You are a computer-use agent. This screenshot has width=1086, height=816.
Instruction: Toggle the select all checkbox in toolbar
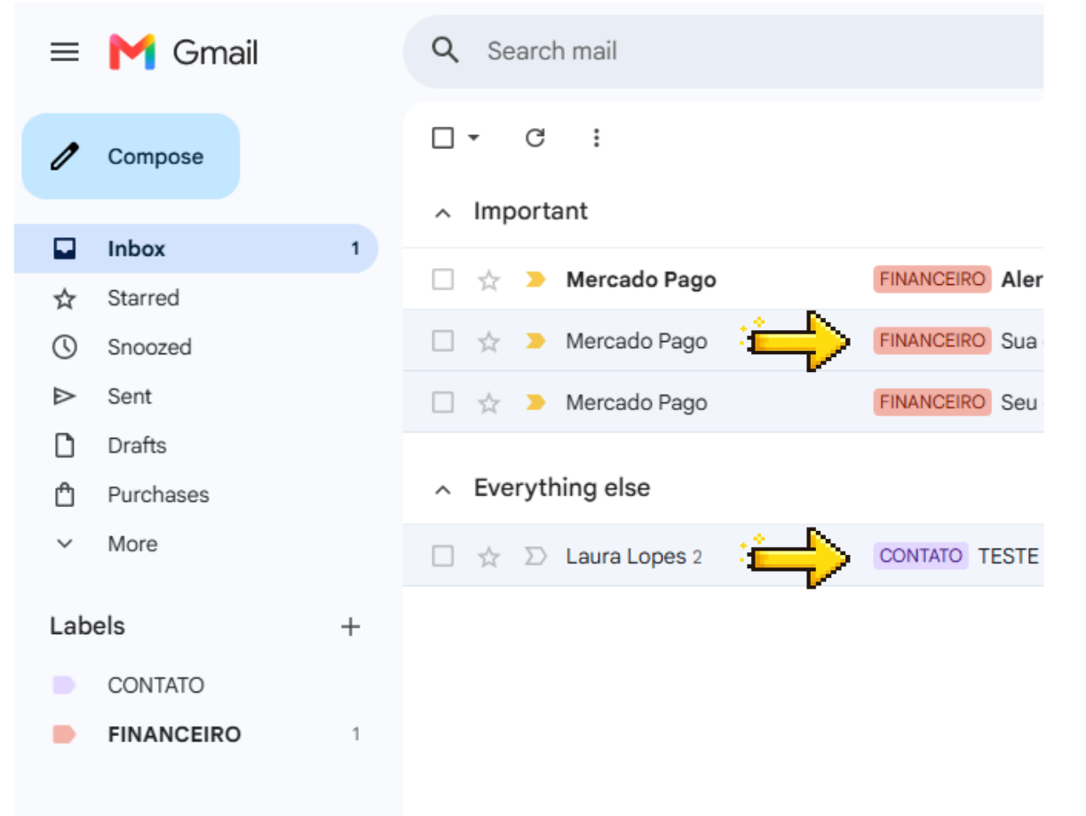point(443,138)
